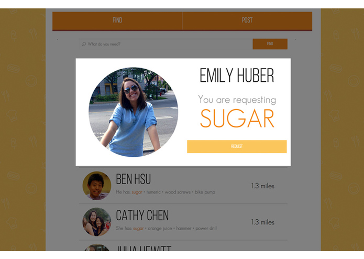This screenshot has width=364, height=259.
Task: Switch to the POST tab
Action: (x=247, y=20)
